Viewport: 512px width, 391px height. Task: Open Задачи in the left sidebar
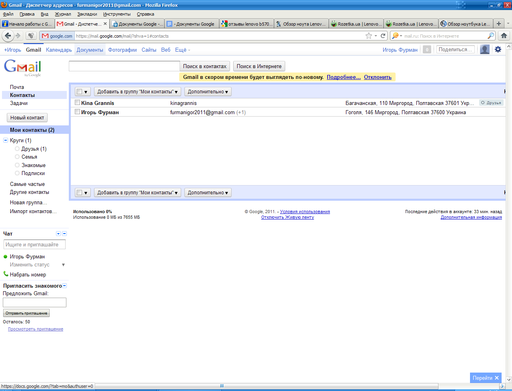19,103
